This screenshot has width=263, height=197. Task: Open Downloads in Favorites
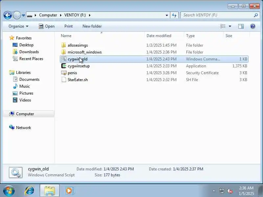[29, 52]
